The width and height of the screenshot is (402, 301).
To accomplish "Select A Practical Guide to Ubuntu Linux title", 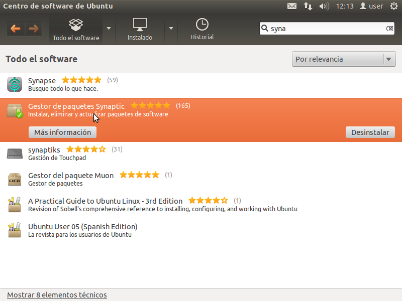I will (105, 201).
